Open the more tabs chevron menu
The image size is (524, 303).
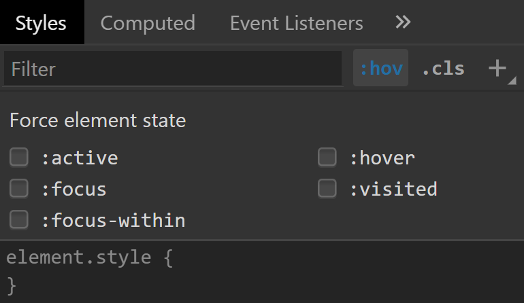[403, 22]
